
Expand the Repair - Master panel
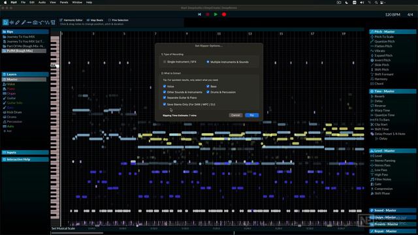tap(393, 231)
